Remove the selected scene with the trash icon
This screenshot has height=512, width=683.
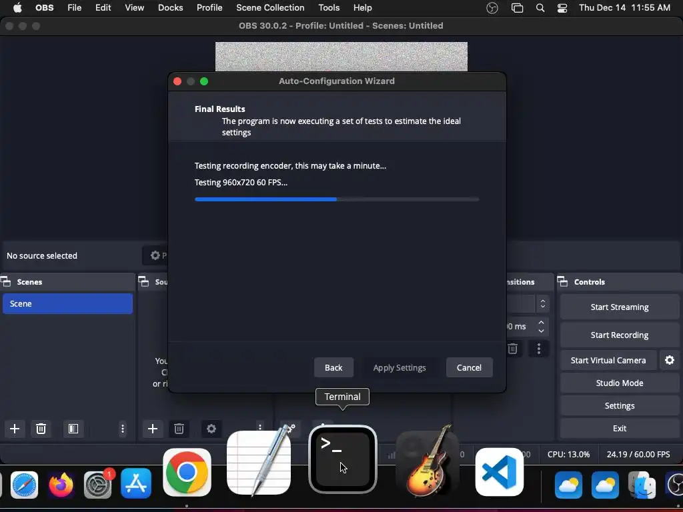click(41, 429)
